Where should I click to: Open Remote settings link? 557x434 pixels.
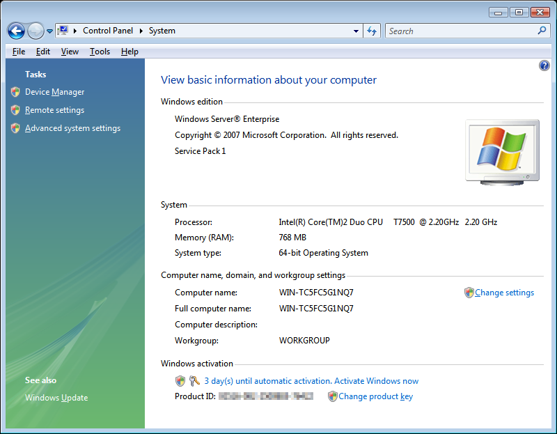[x=55, y=110]
